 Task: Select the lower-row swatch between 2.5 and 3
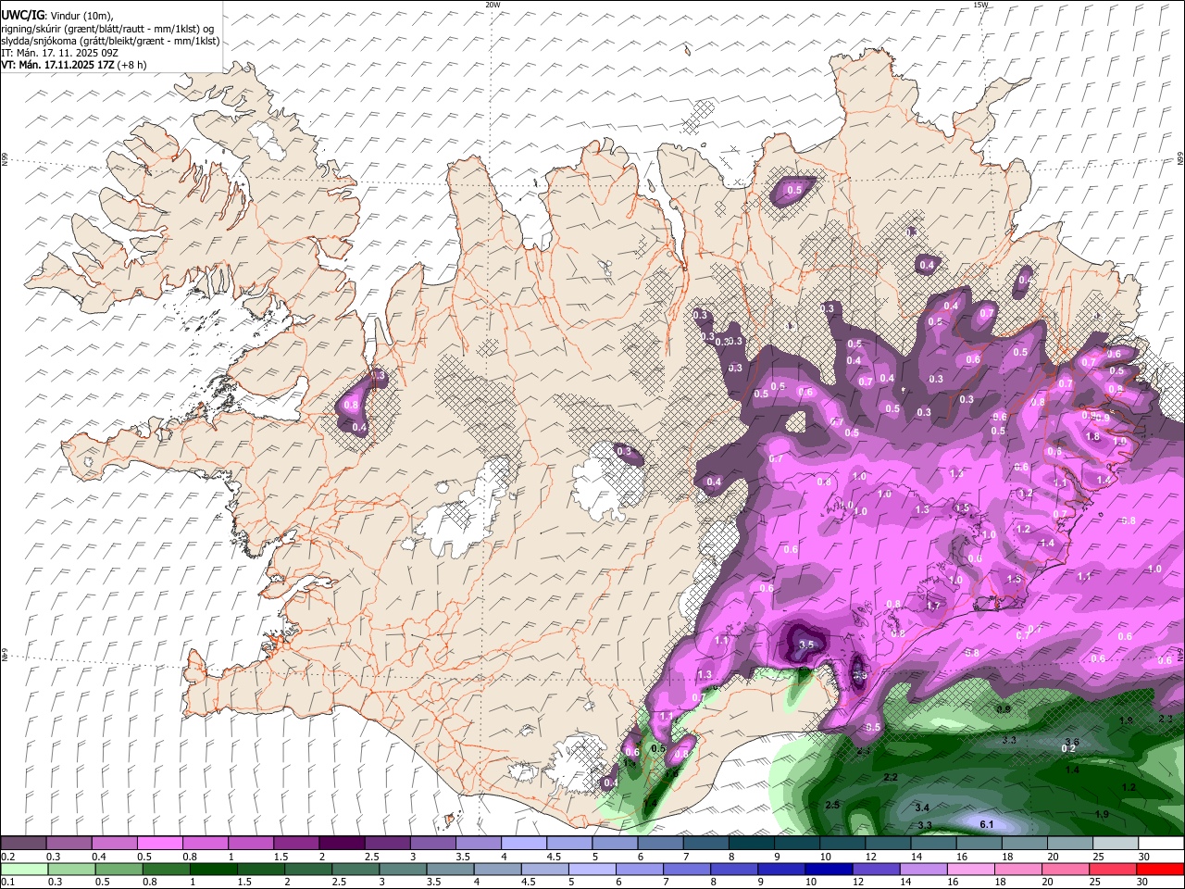(x=355, y=870)
